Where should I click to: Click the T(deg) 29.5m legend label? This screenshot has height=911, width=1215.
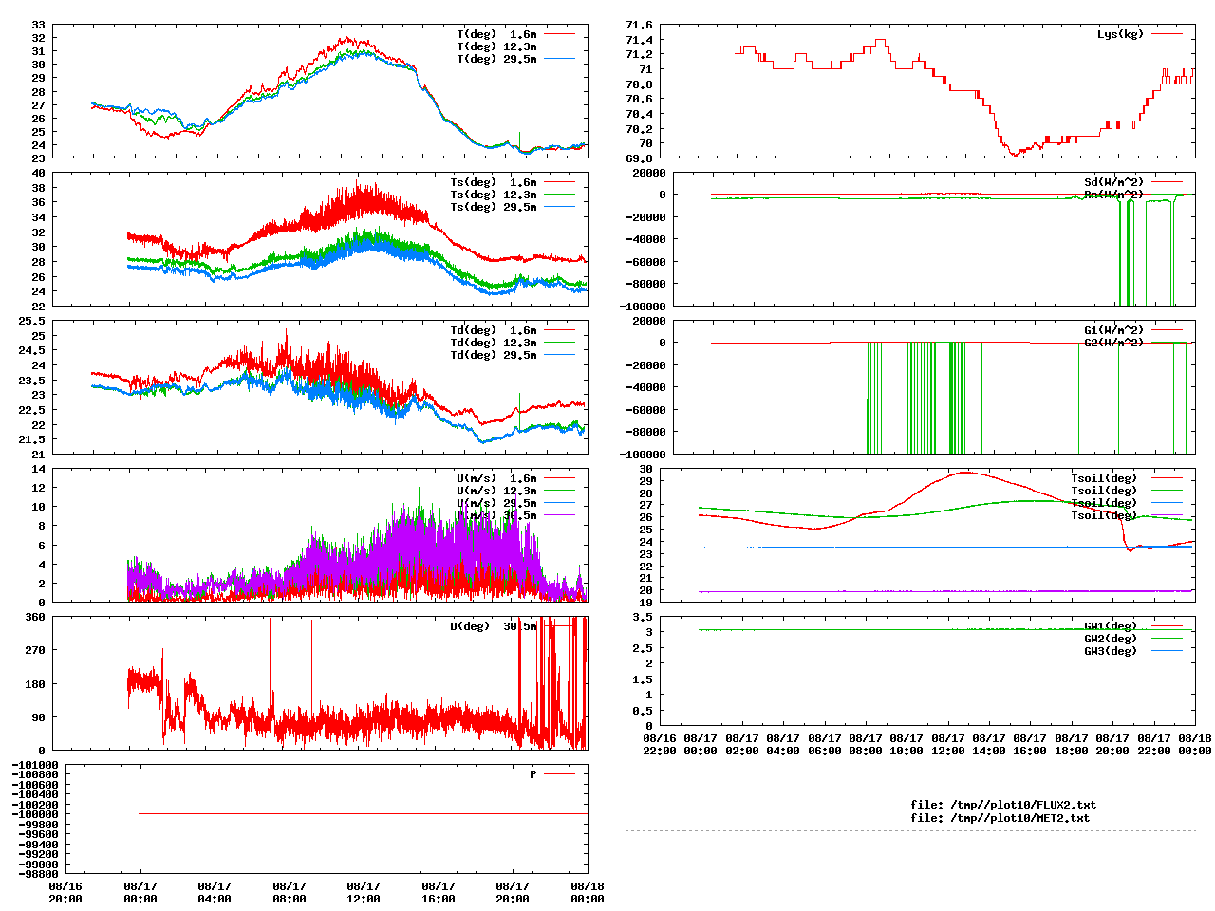pyautogui.click(x=496, y=59)
